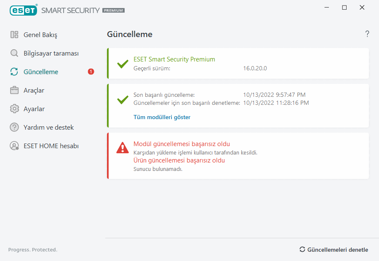Click the Araçlar toolbox icon
This screenshot has width=379, height=261.
pyautogui.click(x=14, y=91)
